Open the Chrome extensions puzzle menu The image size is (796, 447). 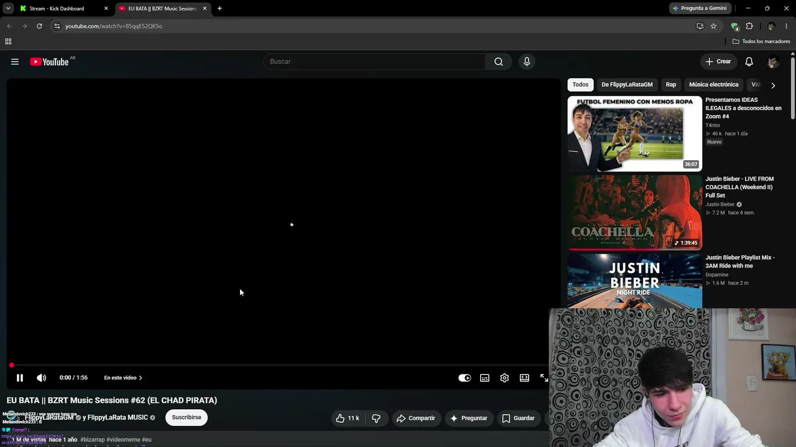click(749, 26)
